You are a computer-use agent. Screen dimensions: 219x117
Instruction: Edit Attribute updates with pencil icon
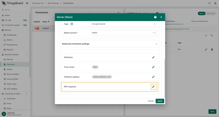click(x=153, y=77)
